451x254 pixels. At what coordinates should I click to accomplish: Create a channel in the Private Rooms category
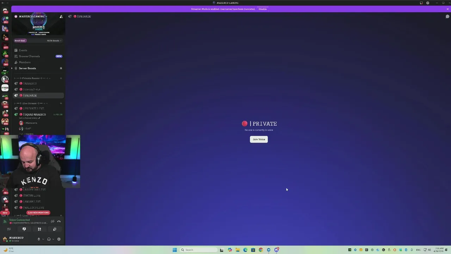[x=61, y=78]
